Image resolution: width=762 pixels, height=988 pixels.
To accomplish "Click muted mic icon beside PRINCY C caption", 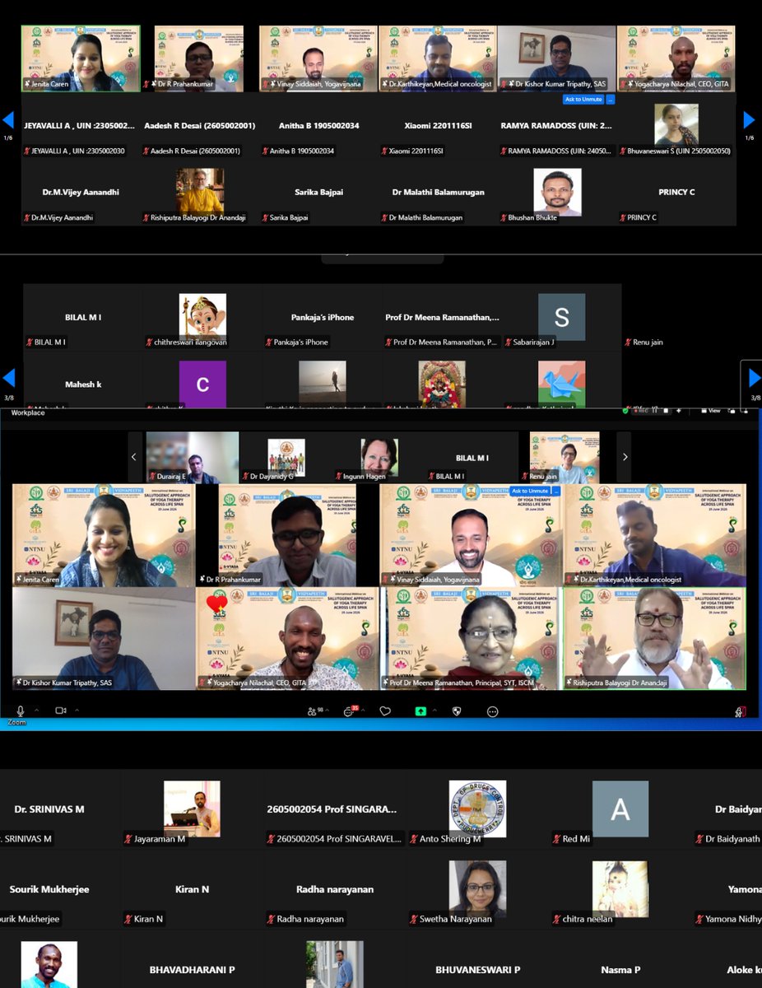I will (x=623, y=218).
